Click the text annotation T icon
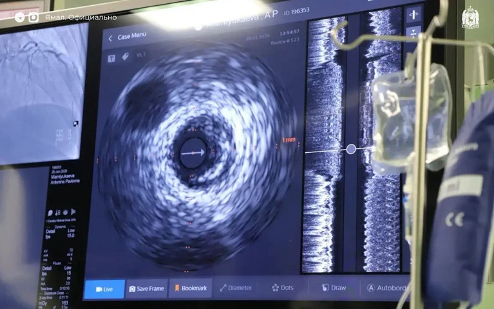494x309 pixels. [x=111, y=57]
